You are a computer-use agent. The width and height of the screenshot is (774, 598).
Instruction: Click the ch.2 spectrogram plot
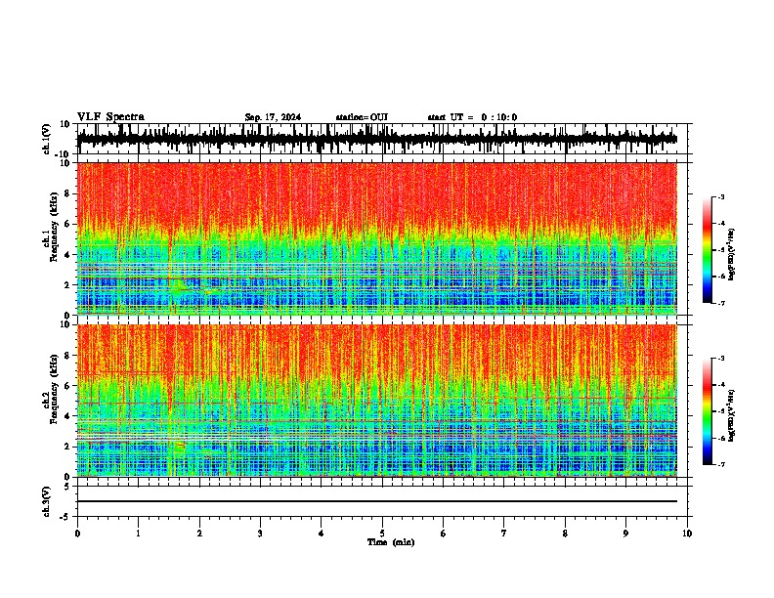(377, 401)
